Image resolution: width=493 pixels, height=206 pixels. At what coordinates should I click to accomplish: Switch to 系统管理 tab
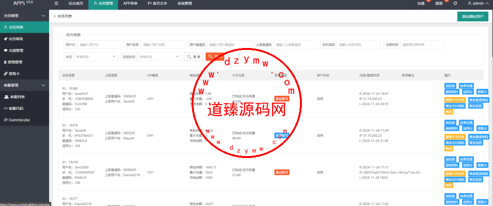[184, 4]
